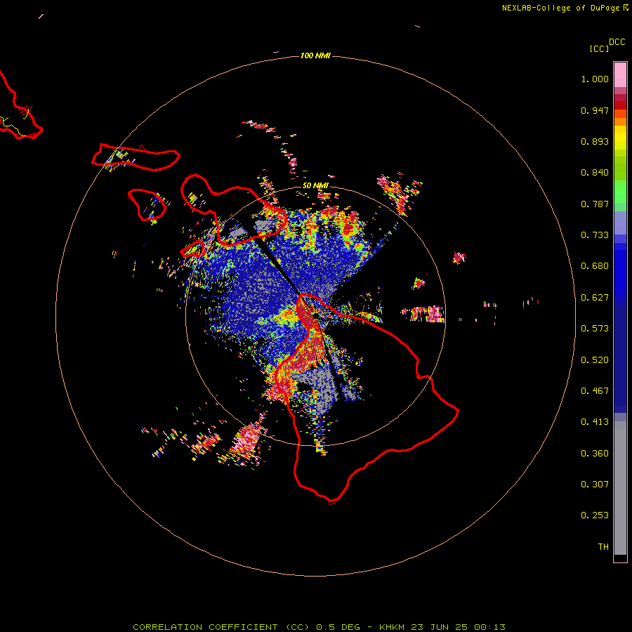
Task: Pick the bright green color bar swatch
Action: pyautogui.click(x=620, y=192)
